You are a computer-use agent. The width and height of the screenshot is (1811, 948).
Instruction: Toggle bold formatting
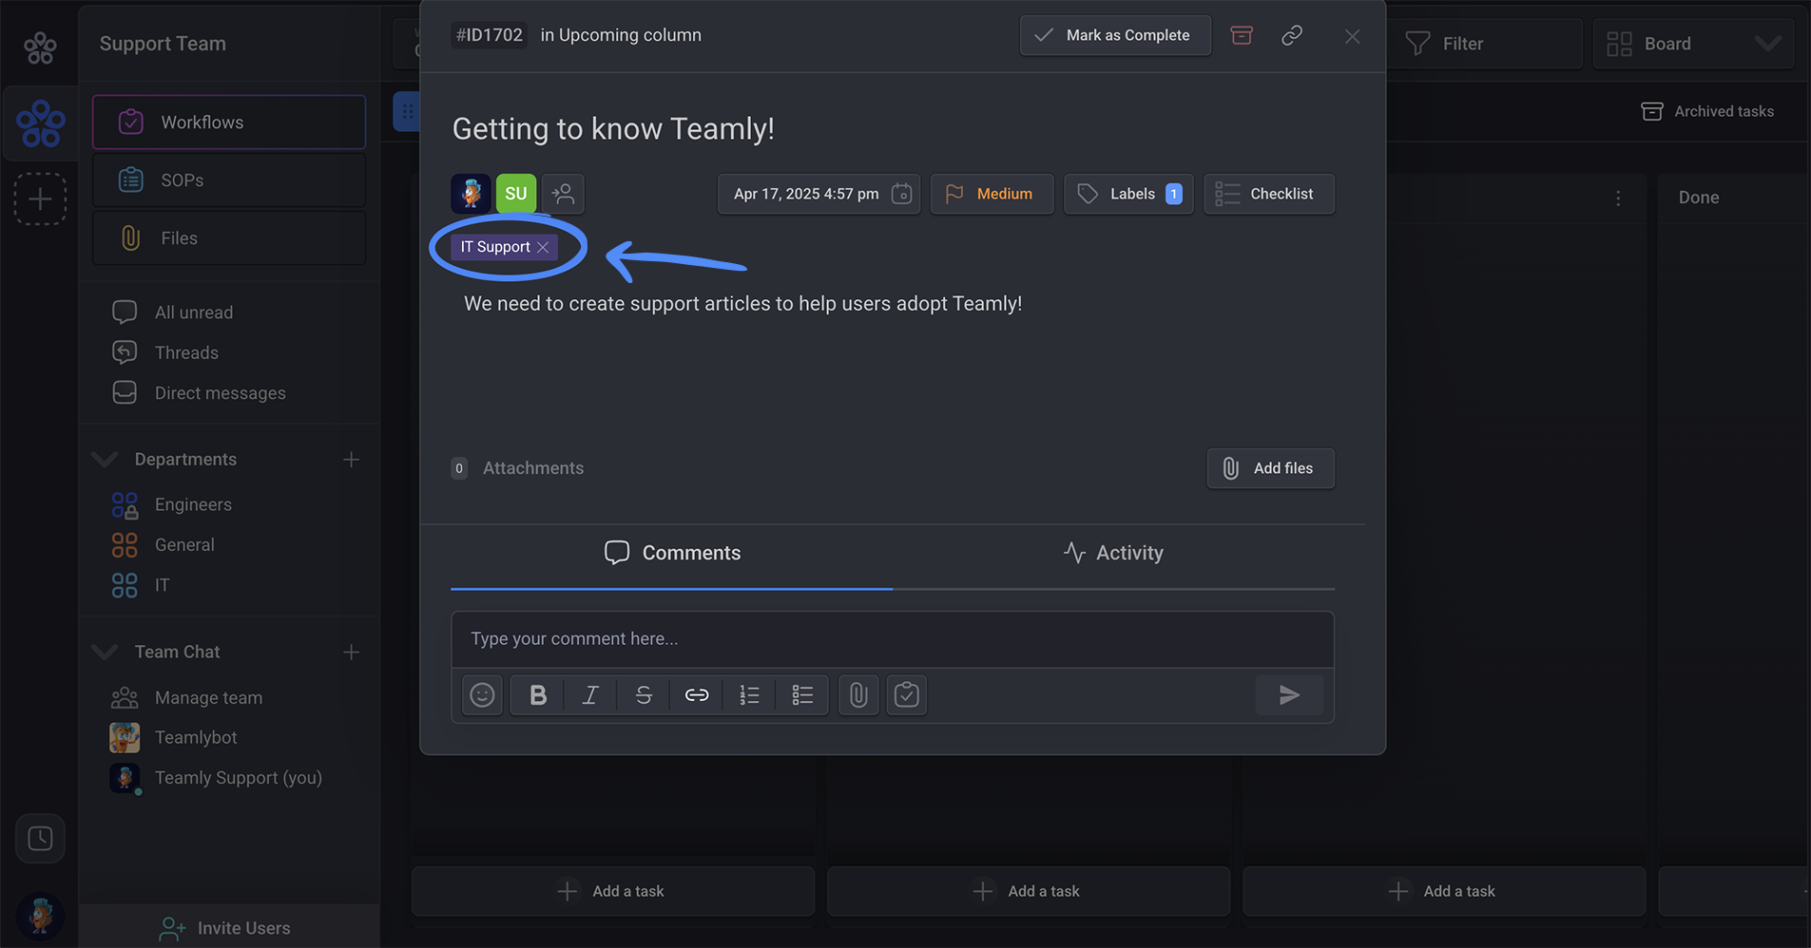click(538, 695)
